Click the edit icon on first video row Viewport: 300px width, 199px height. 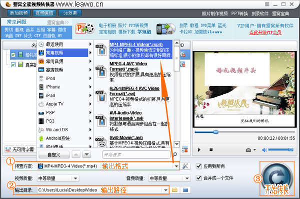click(x=182, y=55)
